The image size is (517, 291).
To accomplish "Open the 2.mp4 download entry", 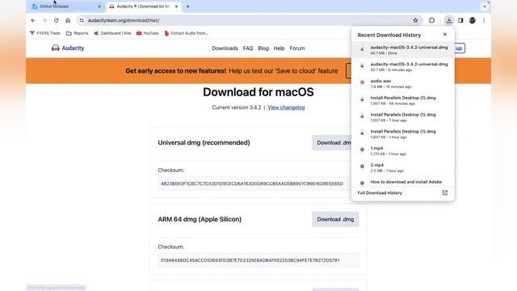I will tap(403, 167).
